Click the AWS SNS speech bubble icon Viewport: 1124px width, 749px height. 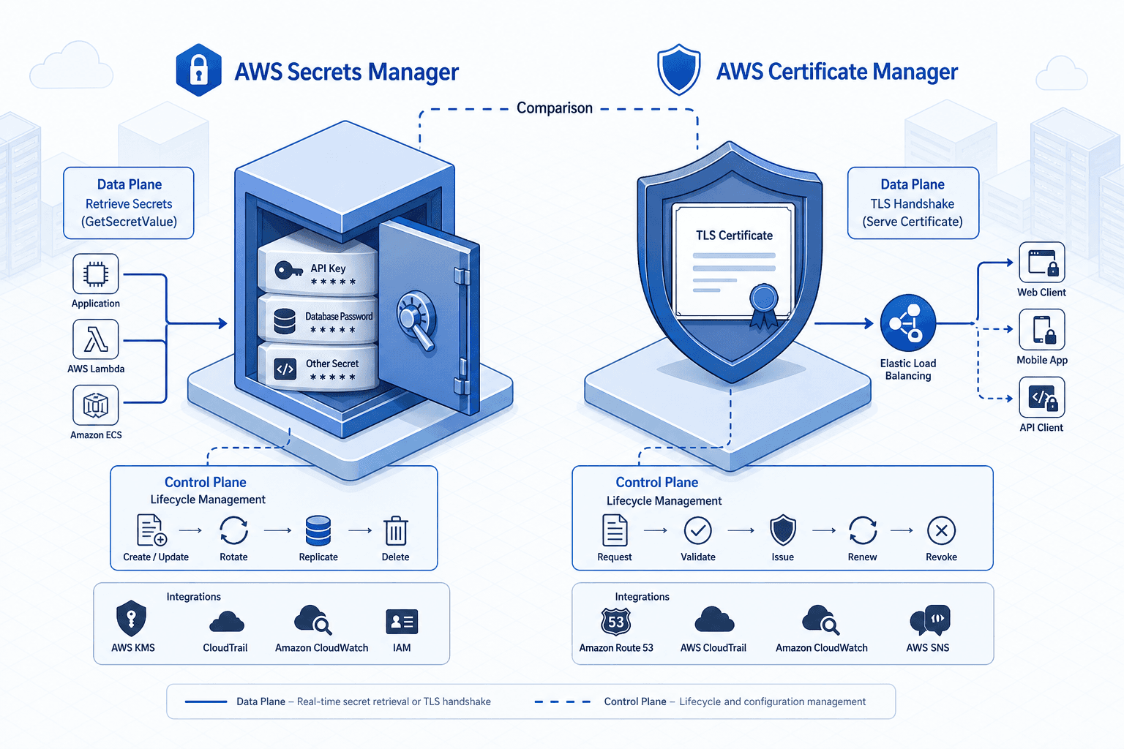coord(930,620)
